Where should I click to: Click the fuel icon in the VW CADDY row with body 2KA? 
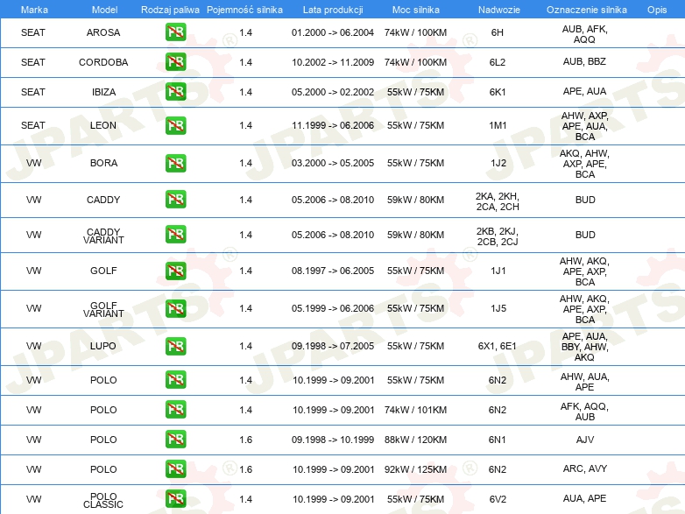click(175, 200)
